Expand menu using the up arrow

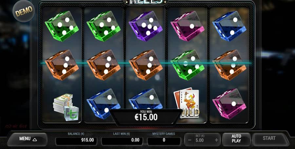(35, 140)
